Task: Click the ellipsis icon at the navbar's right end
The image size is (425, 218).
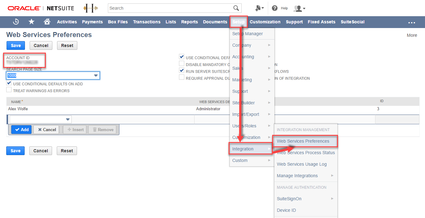Action: pos(412,22)
